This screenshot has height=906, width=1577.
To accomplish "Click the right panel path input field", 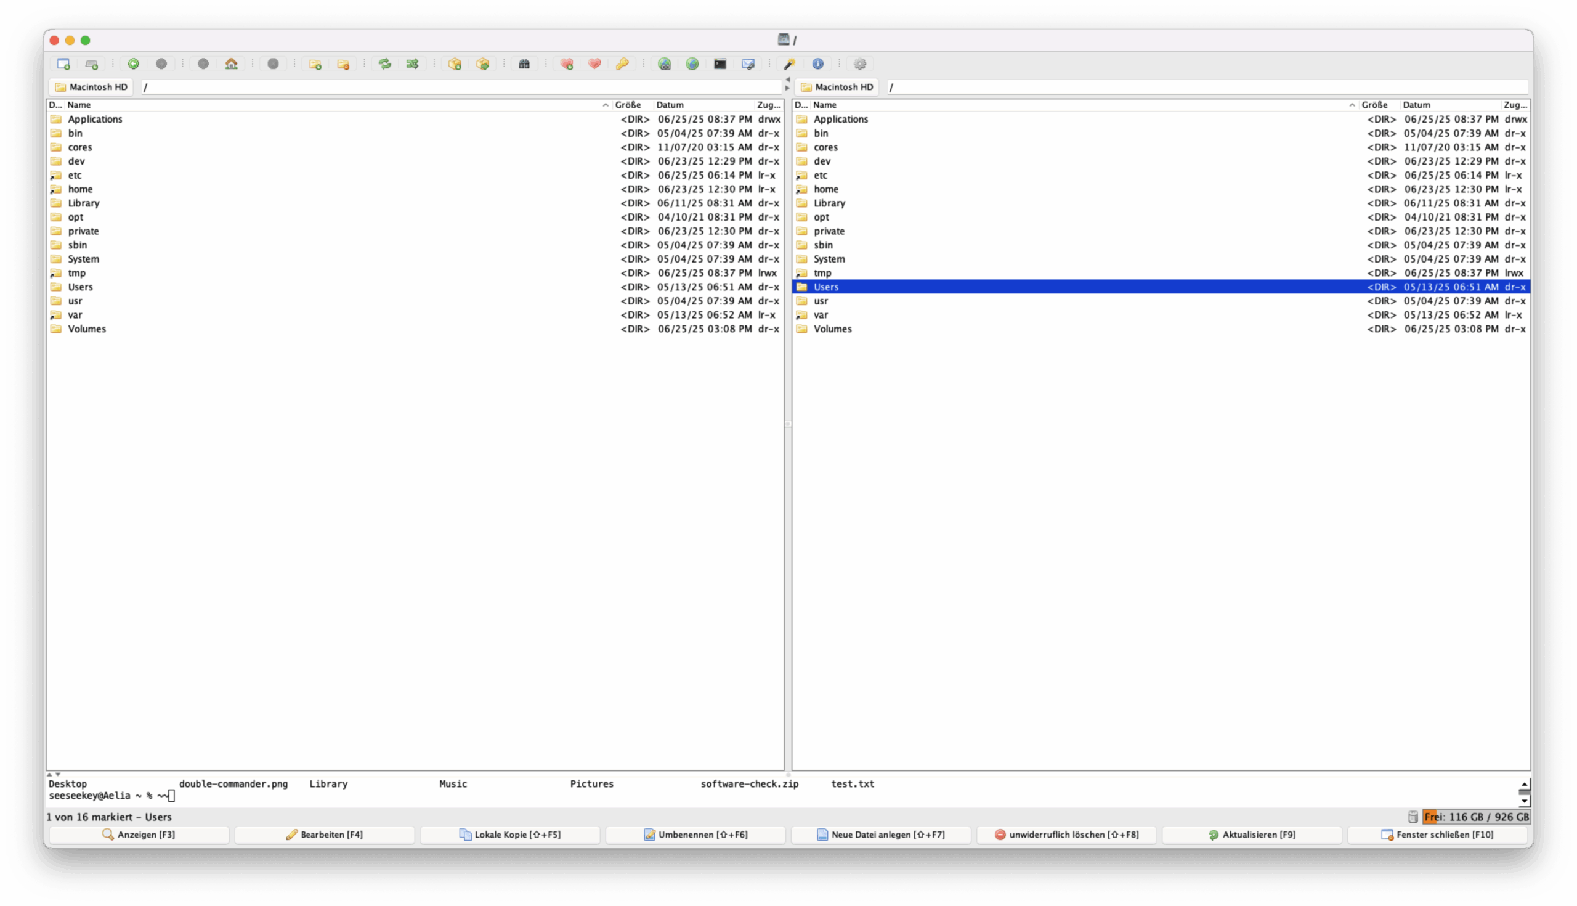I will [x=1206, y=87].
